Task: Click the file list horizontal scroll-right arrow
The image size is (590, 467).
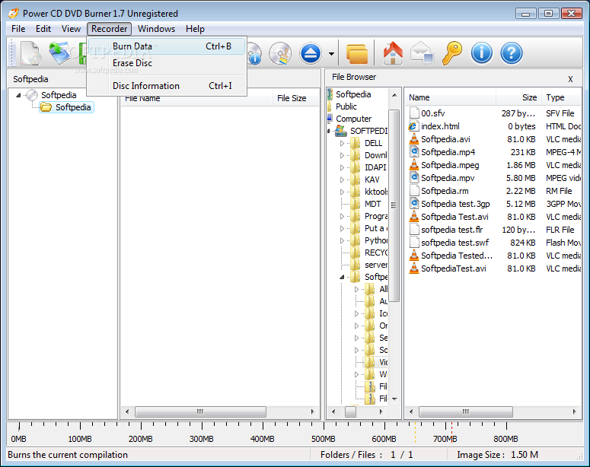Action: (x=574, y=411)
